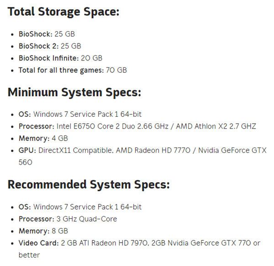The height and width of the screenshot is (266, 274).
Task: Click the Video Card label
Action: coord(39,243)
